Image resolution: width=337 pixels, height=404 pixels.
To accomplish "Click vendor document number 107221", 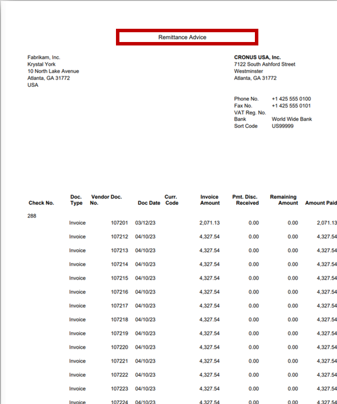I will [x=119, y=361].
